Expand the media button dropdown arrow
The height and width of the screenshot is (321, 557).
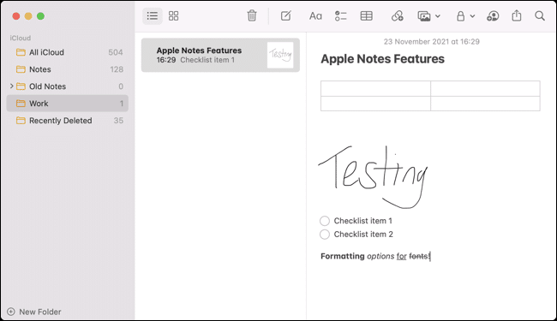[x=438, y=16]
